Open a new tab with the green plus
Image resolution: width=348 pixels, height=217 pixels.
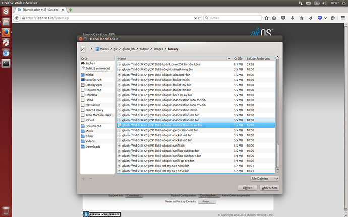tap(70, 10)
